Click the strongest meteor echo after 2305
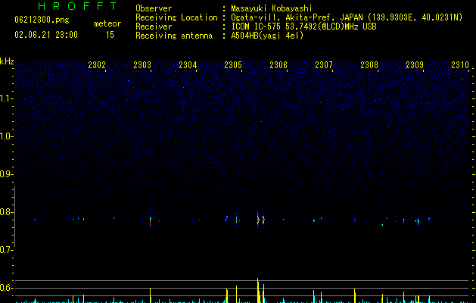476x303 pixels. tap(258, 220)
